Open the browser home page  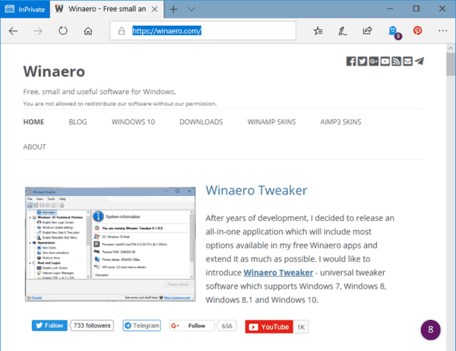[88, 31]
